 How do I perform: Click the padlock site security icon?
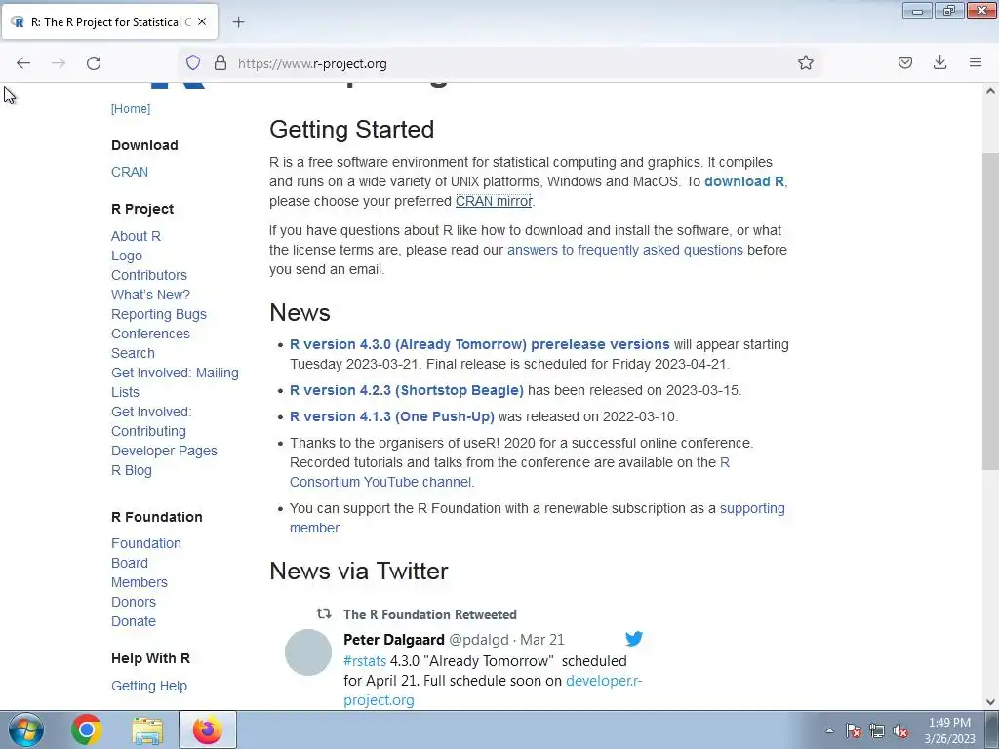pyautogui.click(x=220, y=62)
